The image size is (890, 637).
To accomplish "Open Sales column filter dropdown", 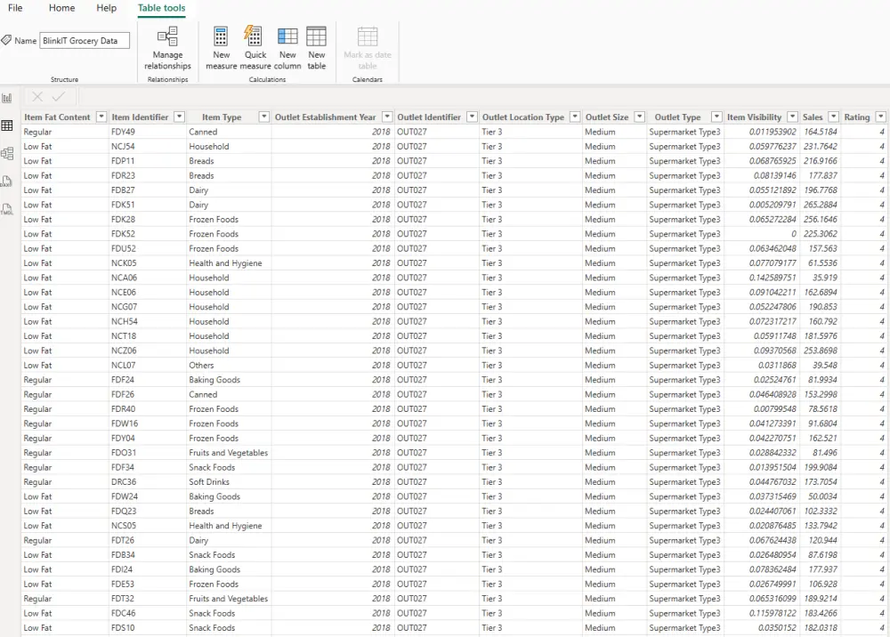I will pos(834,117).
